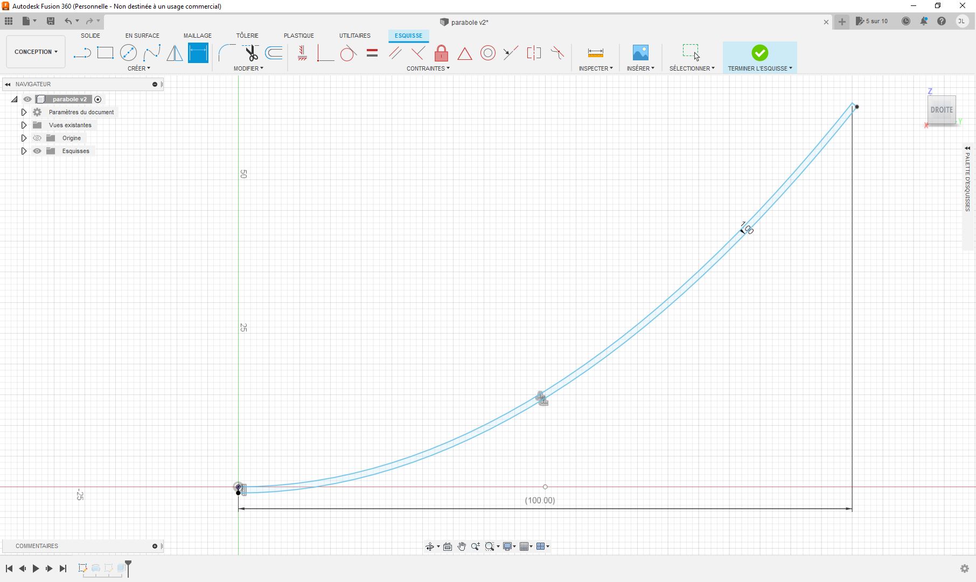Toggle visibility of Origine folder

pyautogui.click(x=37, y=138)
